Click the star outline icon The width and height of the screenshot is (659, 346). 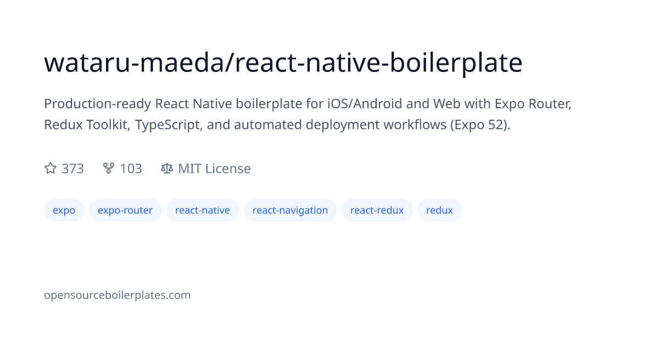pos(50,168)
